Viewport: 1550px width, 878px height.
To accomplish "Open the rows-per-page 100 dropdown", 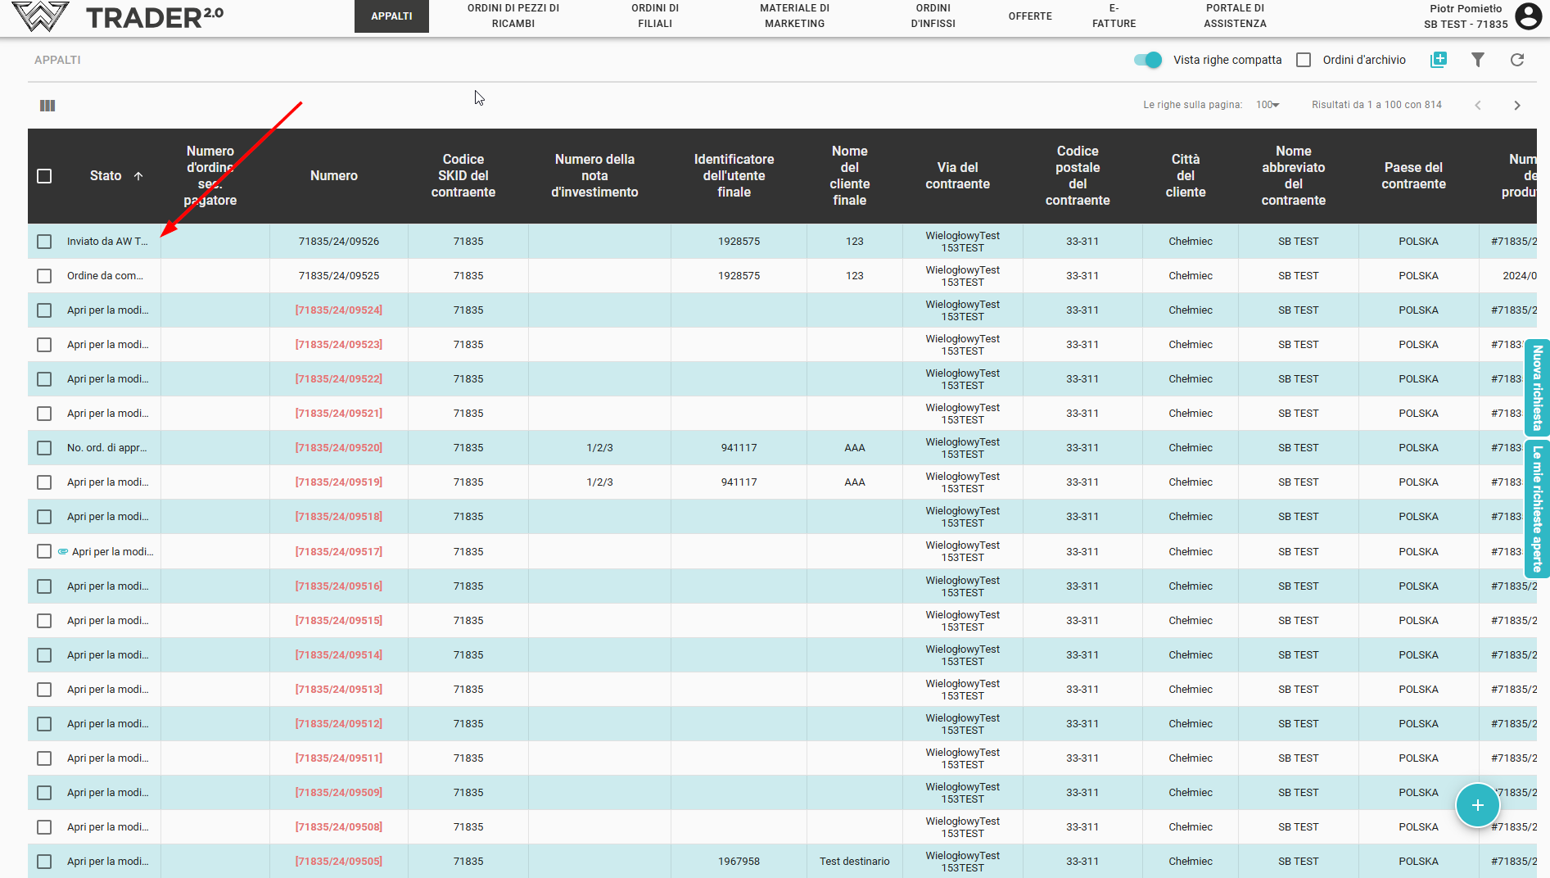I will (1268, 105).
